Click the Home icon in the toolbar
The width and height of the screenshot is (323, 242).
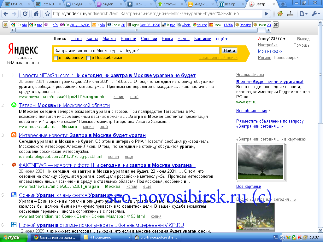tap(36, 14)
